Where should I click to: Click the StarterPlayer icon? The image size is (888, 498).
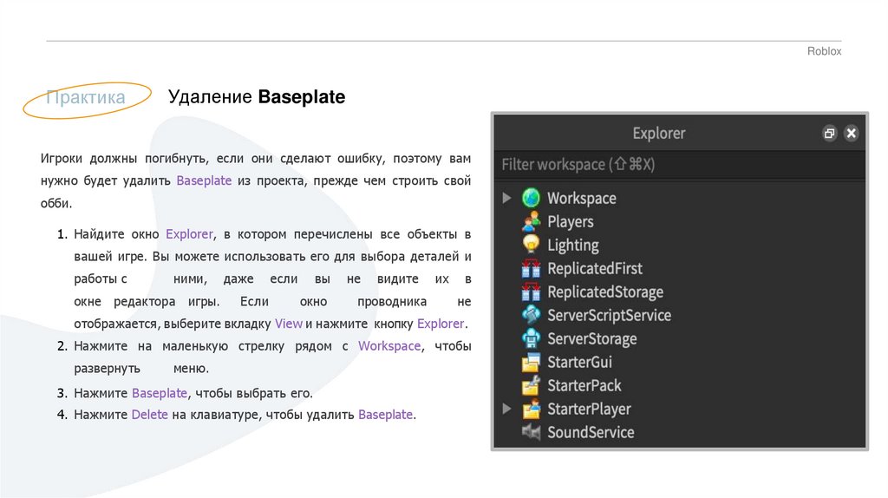pyautogui.click(x=531, y=409)
